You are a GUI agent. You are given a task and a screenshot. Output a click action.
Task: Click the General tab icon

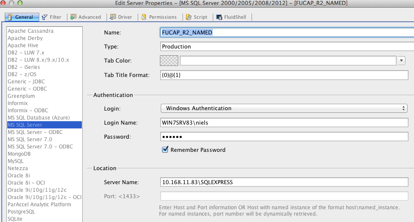pyautogui.click(x=10, y=17)
